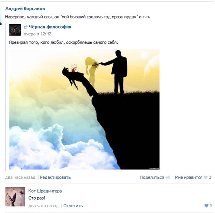This screenshot has height=213, width=215.
Task: Open Андрей Корсаков's profile link
Action: pyautogui.click(x=25, y=8)
